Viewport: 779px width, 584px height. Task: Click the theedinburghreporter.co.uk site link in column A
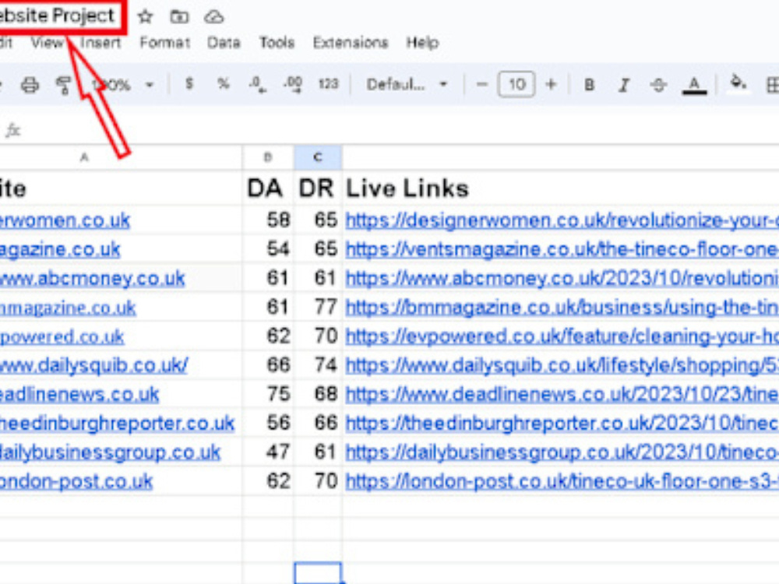click(118, 423)
